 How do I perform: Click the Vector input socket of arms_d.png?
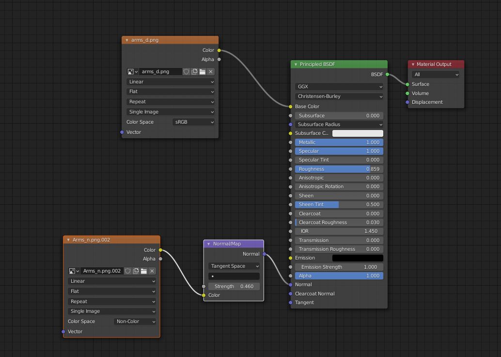[x=122, y=132]
